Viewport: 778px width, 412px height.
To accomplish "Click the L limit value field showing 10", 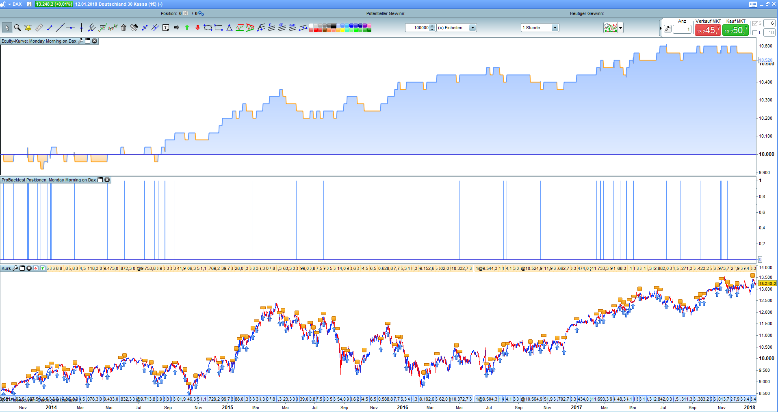I will (769, 33).
